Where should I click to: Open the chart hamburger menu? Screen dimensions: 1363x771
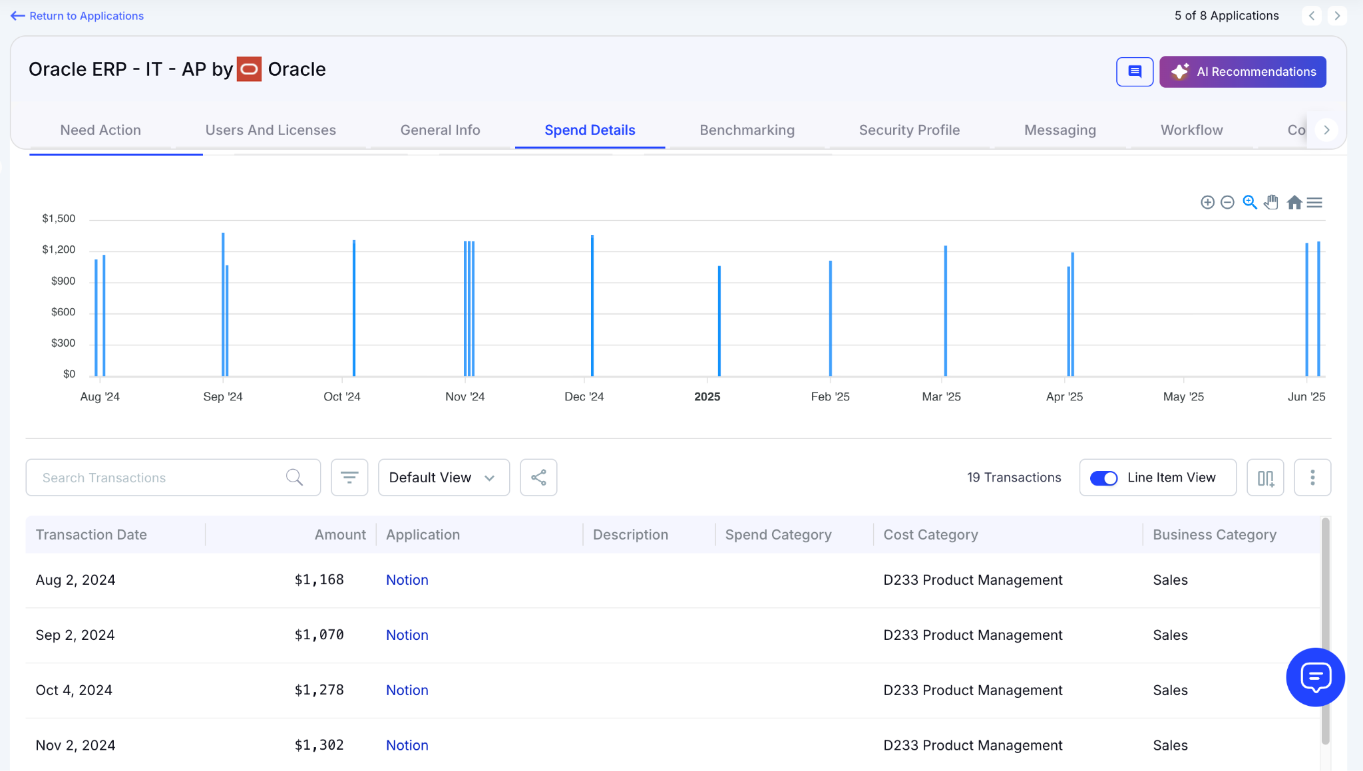tap(1314, 202)
